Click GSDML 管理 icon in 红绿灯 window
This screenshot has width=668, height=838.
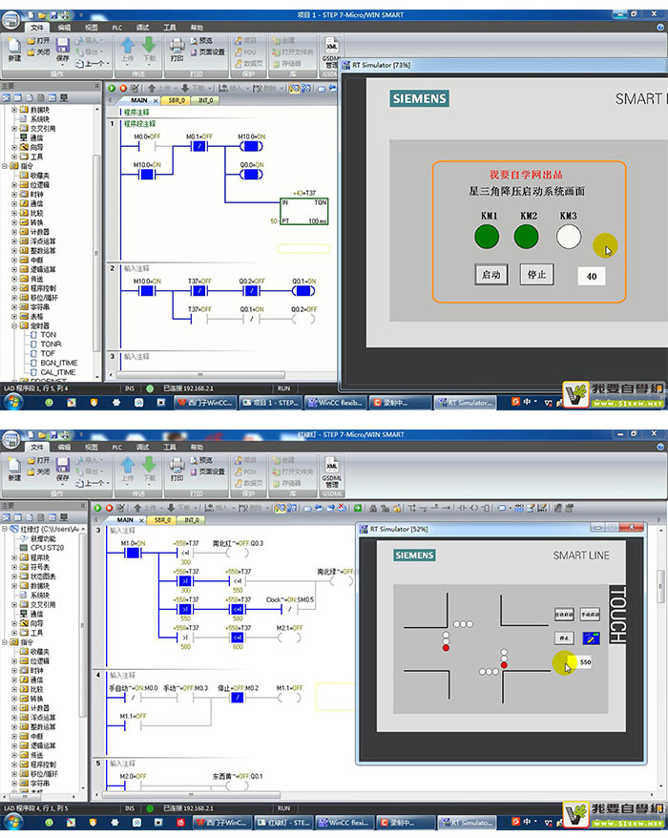(x=332, y=471)
